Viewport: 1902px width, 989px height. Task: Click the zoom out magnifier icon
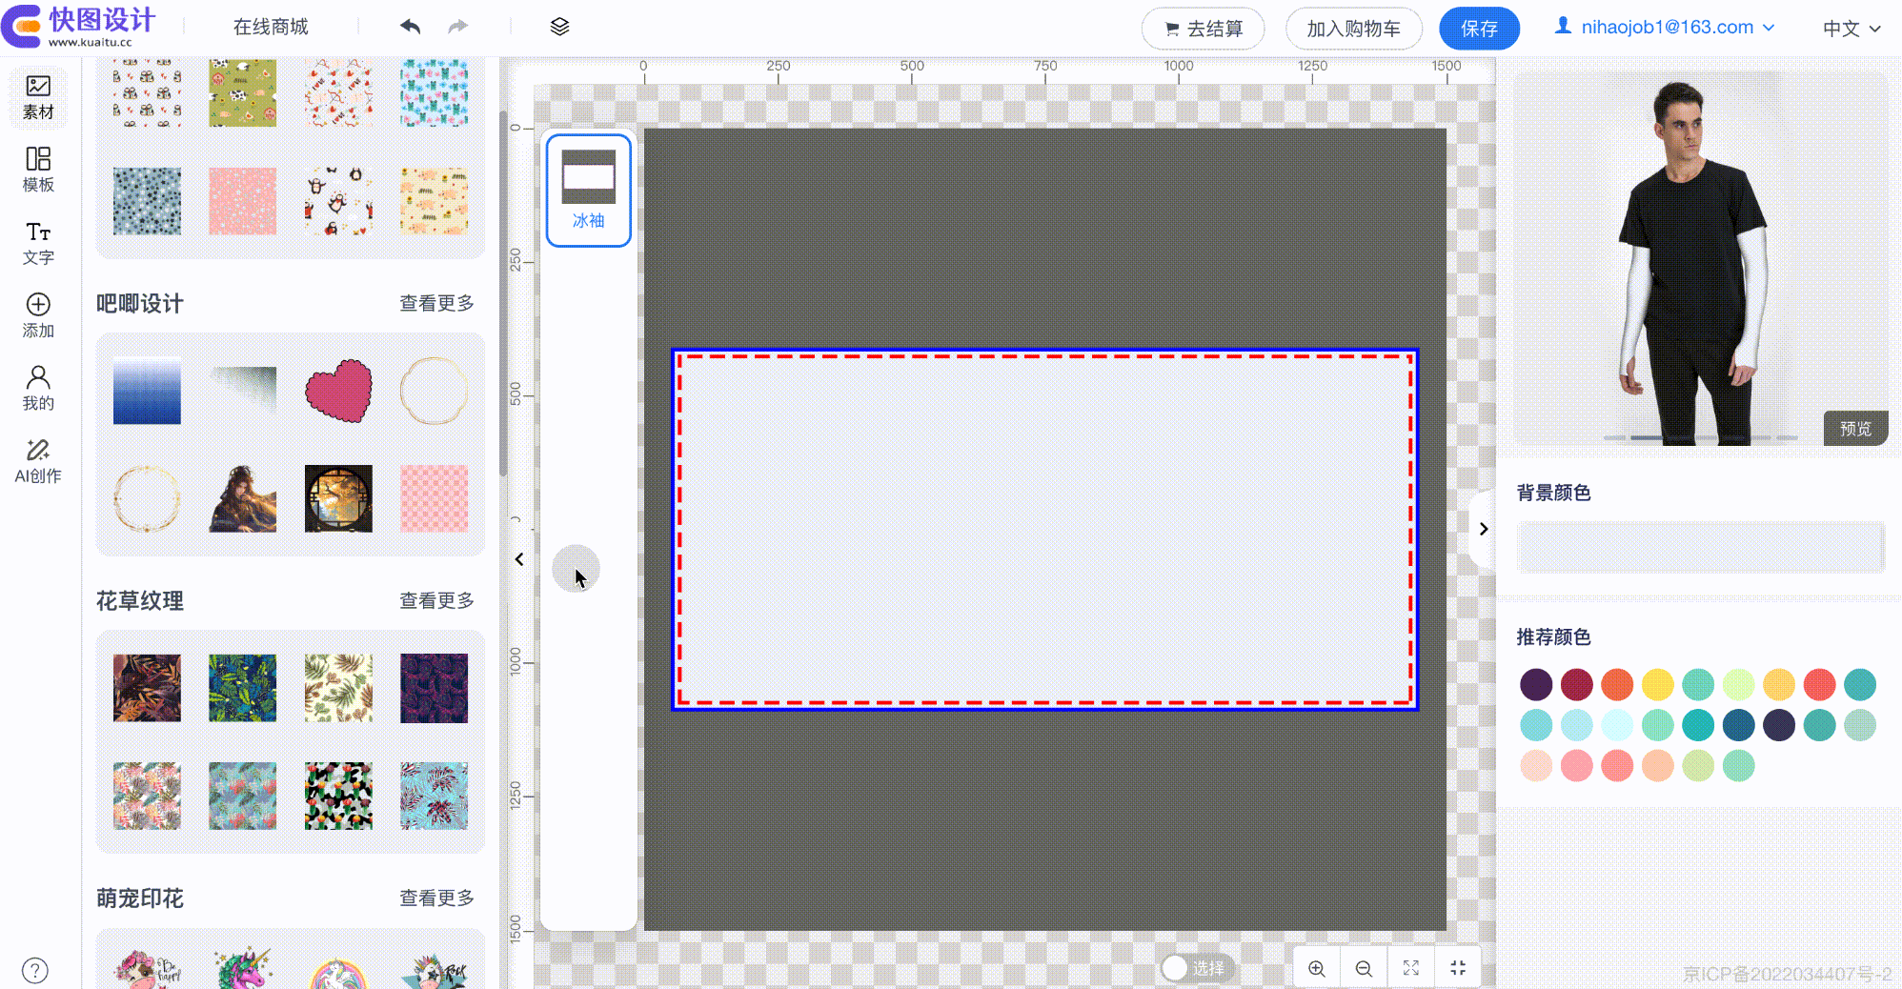click(1364, 968)
